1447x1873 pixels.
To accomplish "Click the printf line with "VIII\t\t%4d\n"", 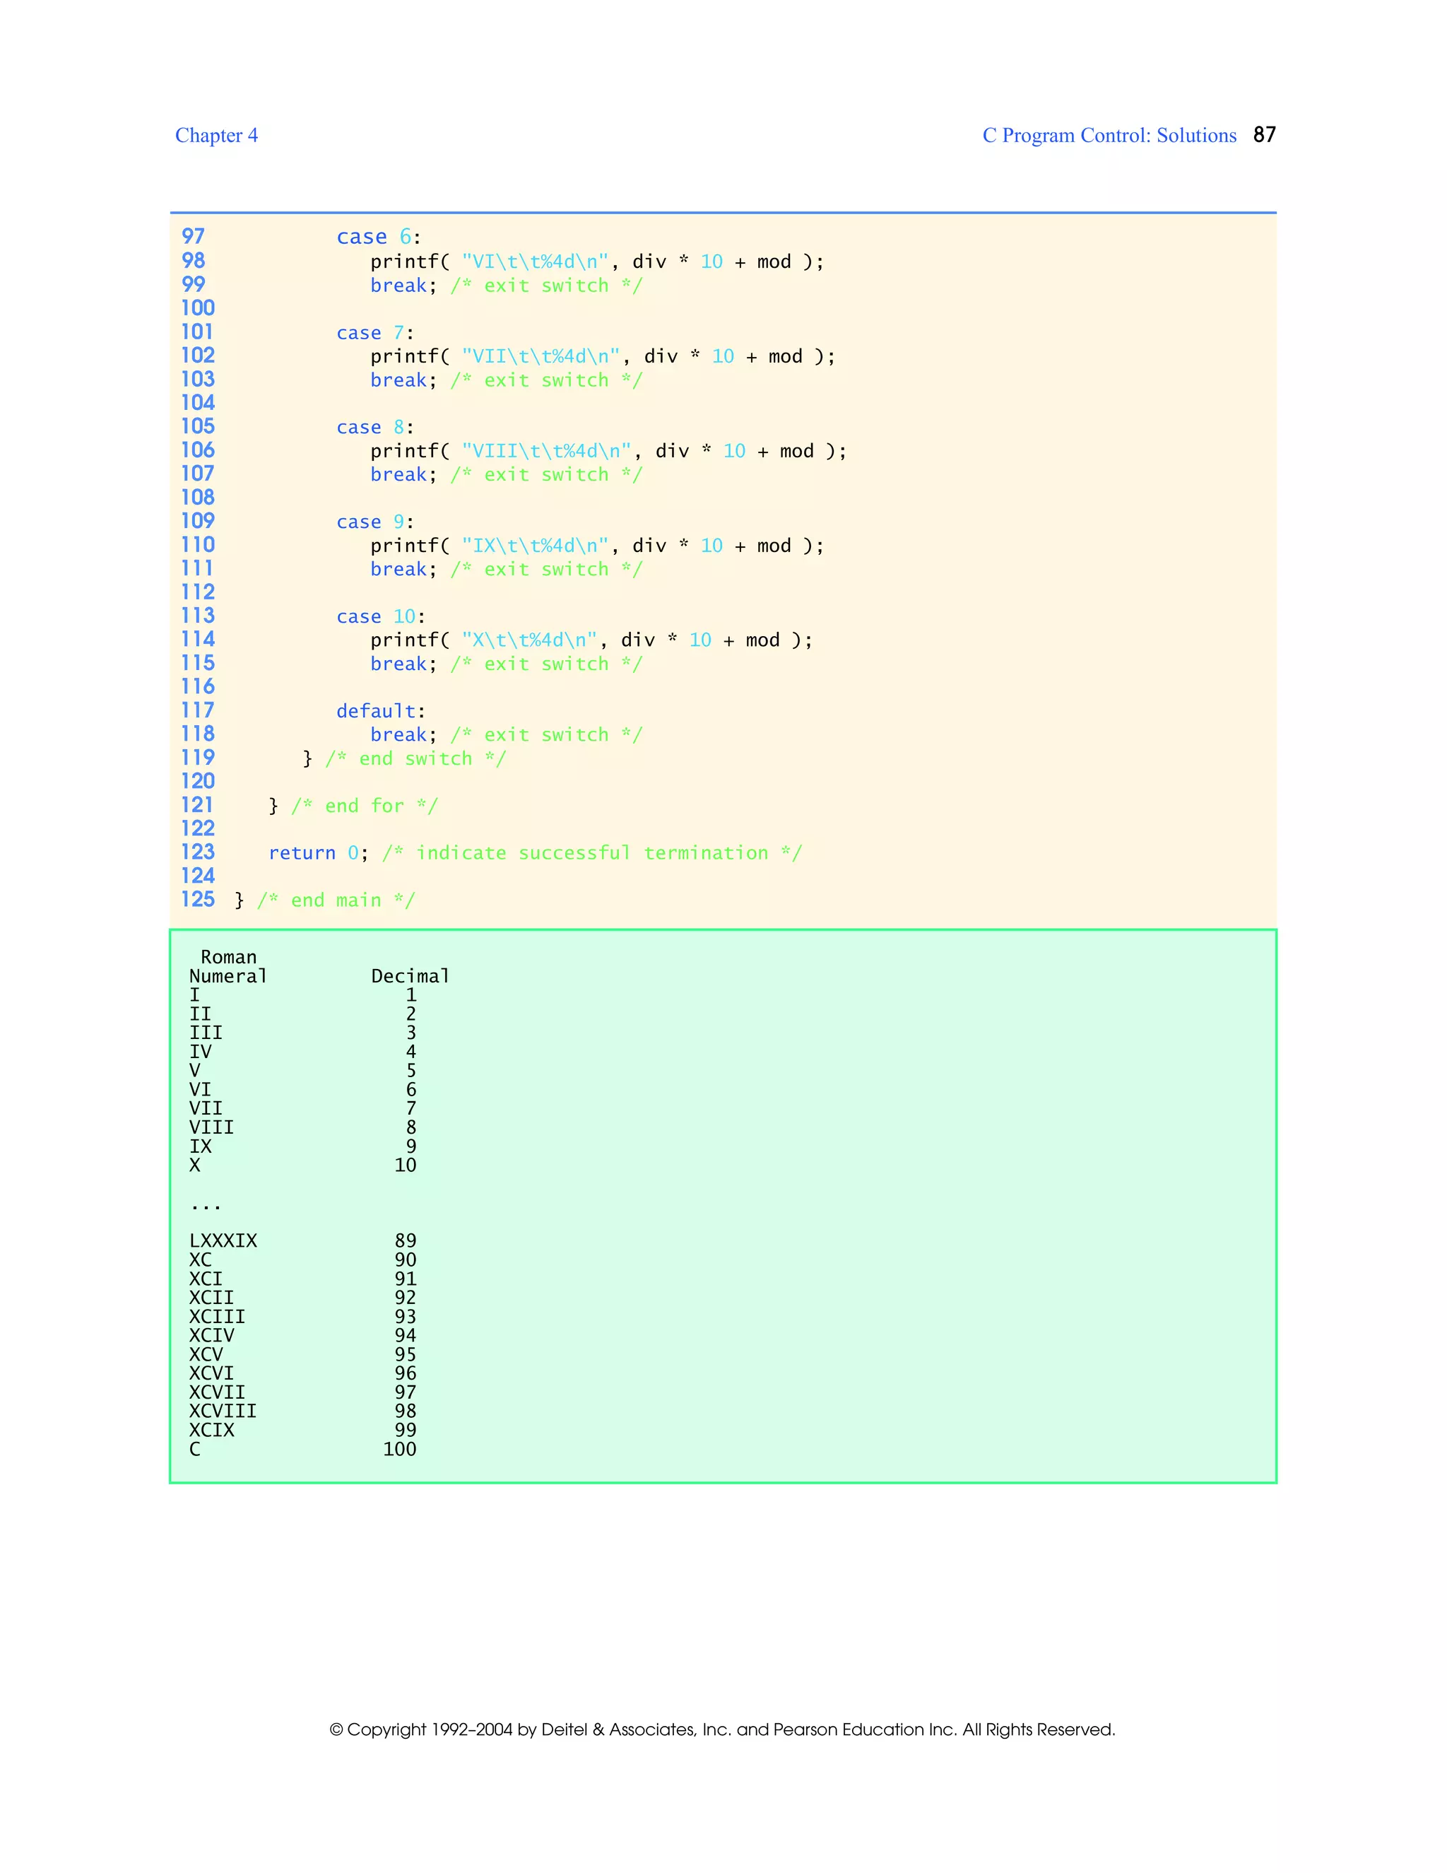I will click(608, 451).
